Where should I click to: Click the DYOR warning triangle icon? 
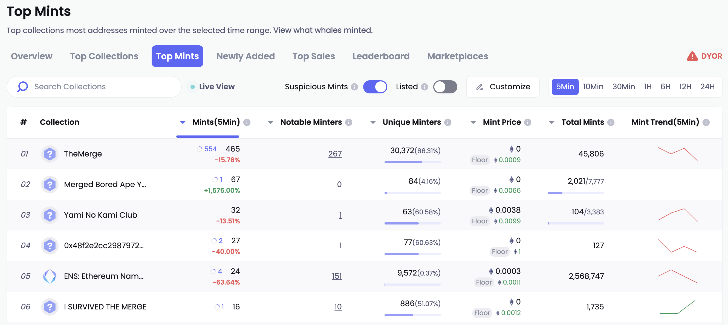coord(692,57)
